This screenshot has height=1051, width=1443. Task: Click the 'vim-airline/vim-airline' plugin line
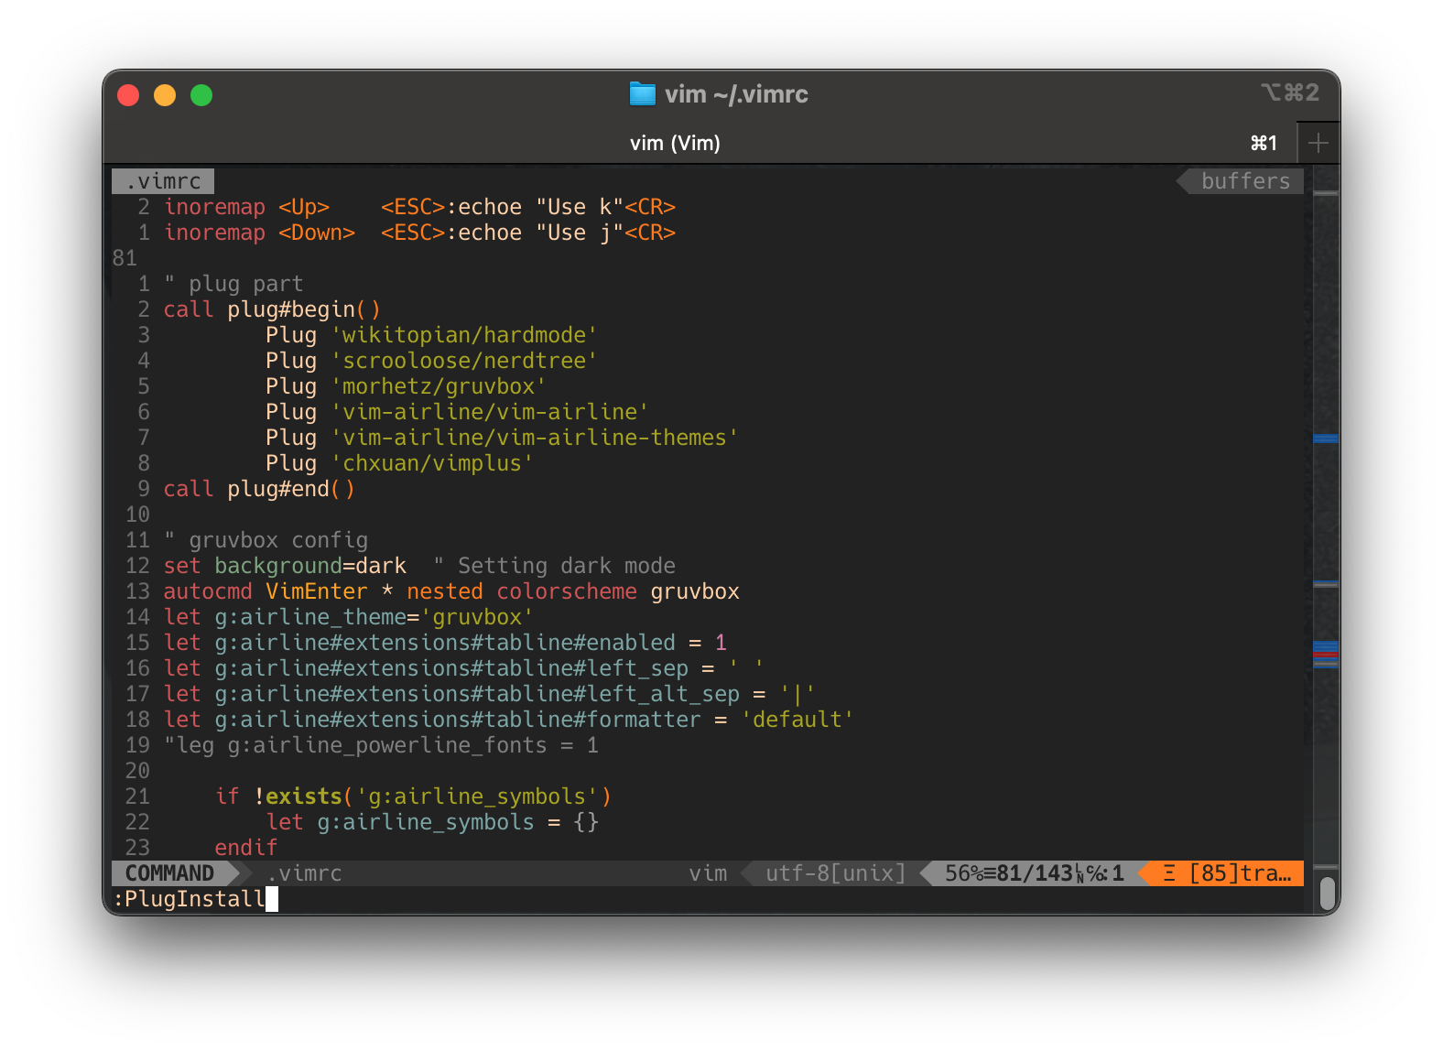[457, 412]
